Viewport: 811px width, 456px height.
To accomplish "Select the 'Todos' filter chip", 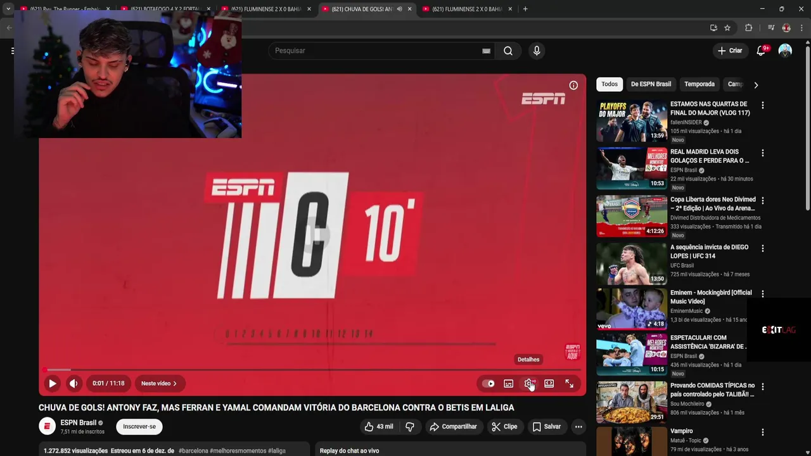I will coord(610,84).
